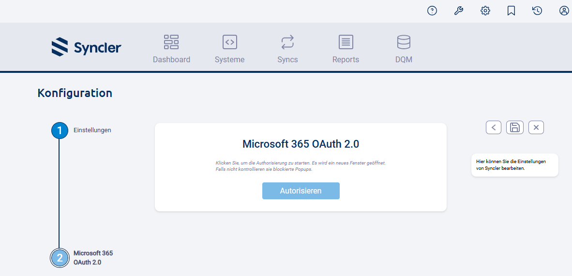Select step 1 circle in the wizard
Viewport: 572px width, 276px height.
coord(60,131)
